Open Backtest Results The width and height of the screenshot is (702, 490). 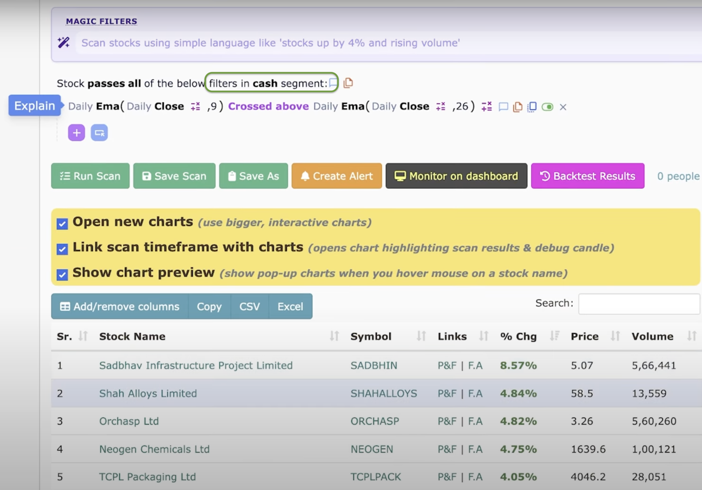[588, 176]
